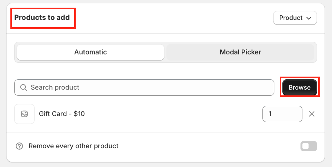Click the Gift Card thumbnail box border

(15, 114)
